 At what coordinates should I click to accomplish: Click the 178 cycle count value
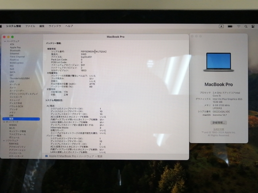point(66,92)
